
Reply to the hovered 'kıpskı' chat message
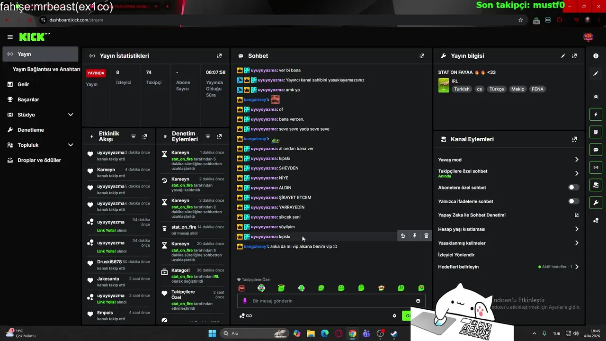pyautogui.click(x=403, y=236)
